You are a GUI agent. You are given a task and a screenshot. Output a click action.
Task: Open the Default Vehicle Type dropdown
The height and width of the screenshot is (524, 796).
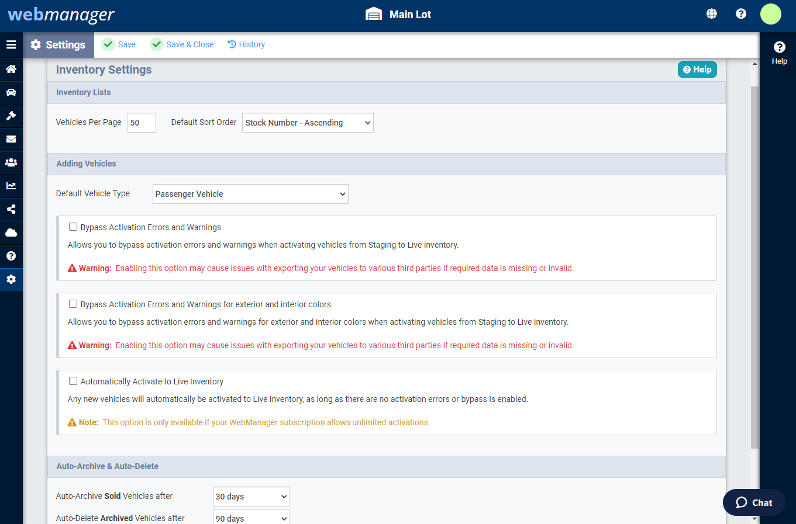pos(250,194)
